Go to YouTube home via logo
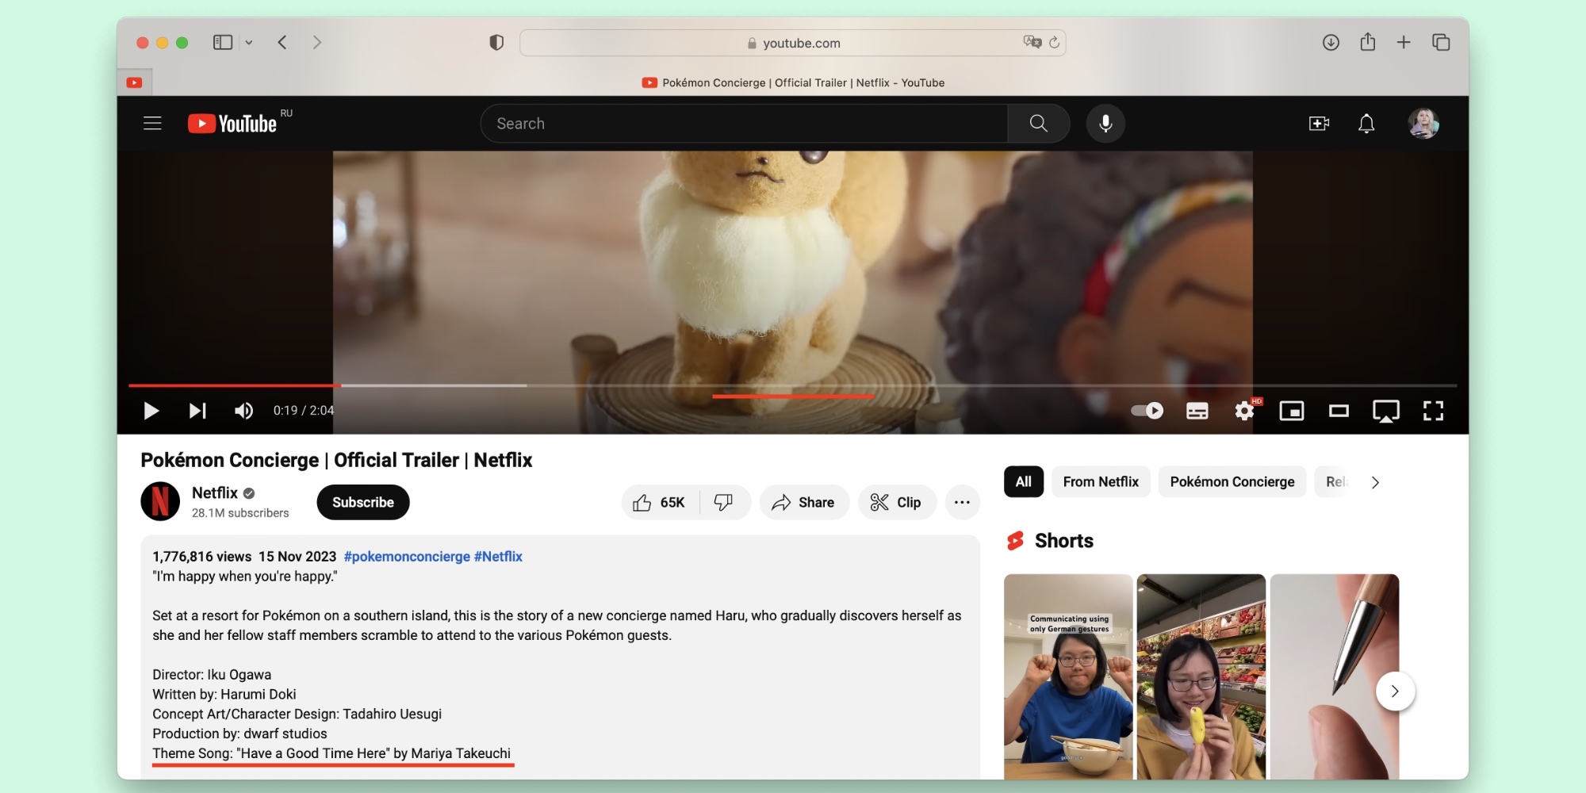 coord(232,124)
